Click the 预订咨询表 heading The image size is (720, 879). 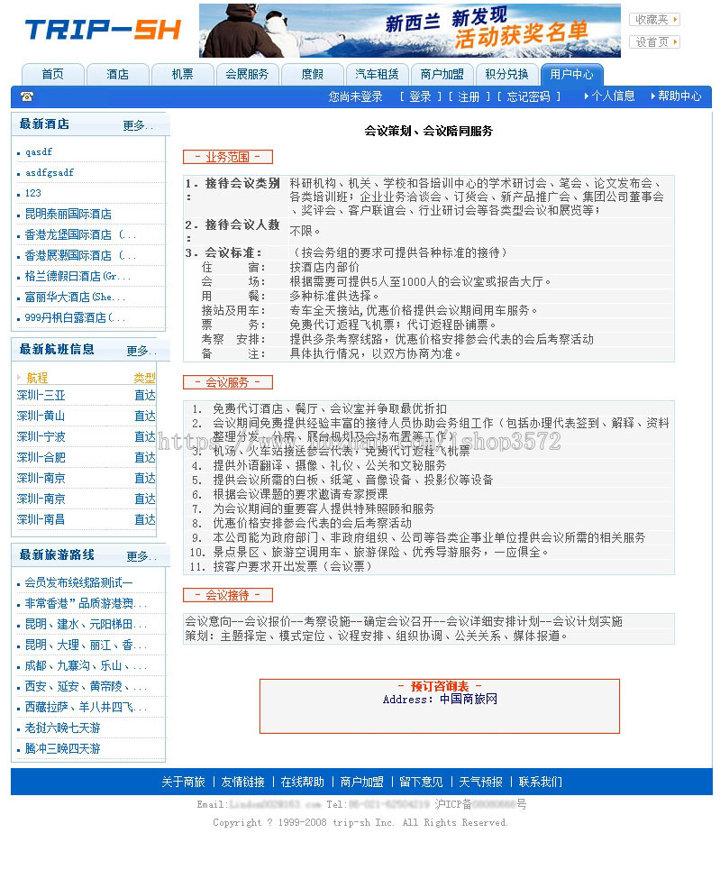(x=440, y=686)
